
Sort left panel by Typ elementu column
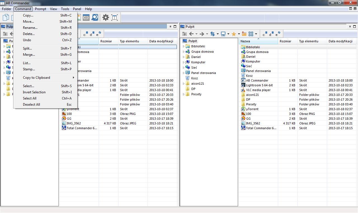pos(133,41)
